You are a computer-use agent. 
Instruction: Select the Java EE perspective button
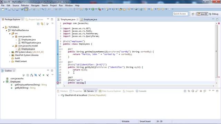pyautogui.click(x=202, y=14)
